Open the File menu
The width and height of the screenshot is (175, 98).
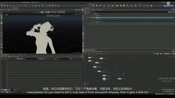(2, 2)
